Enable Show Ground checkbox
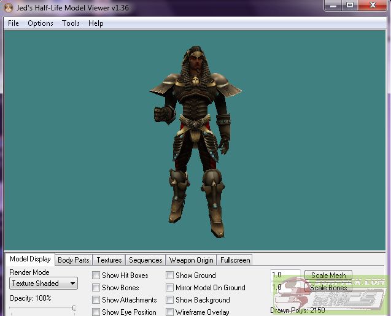 (x=169, y=275)
